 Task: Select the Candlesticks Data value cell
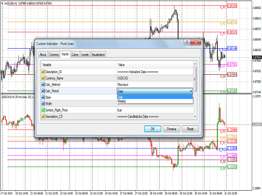pyautogui.click(x=155, y=116)
